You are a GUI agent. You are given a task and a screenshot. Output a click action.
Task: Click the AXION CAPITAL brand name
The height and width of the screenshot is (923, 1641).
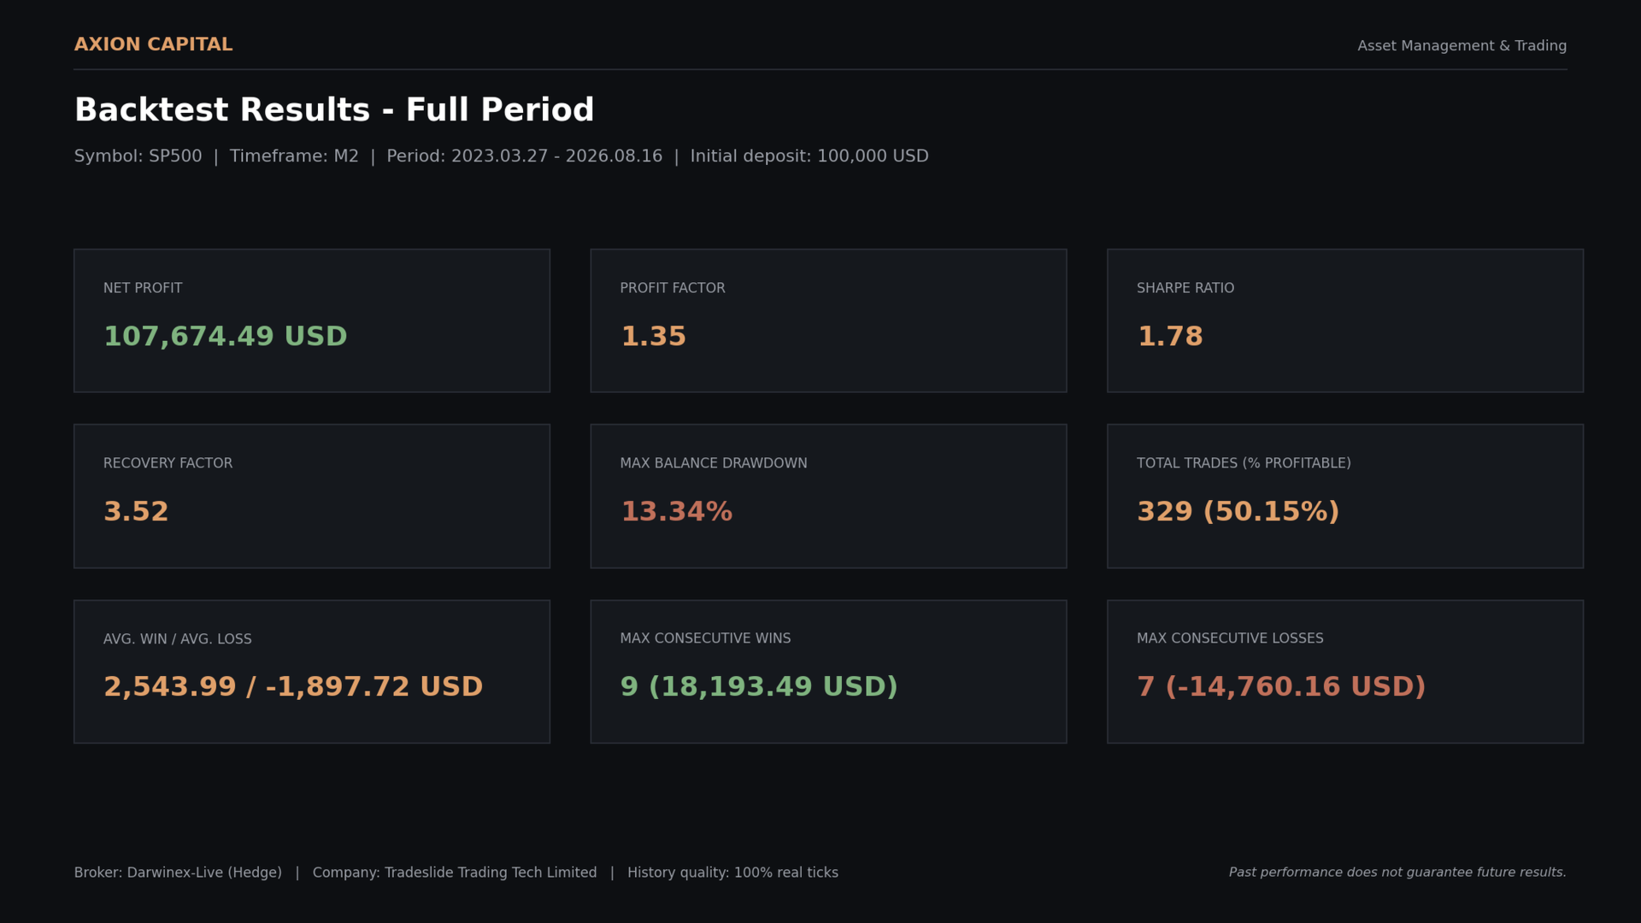tap(153, 44)
